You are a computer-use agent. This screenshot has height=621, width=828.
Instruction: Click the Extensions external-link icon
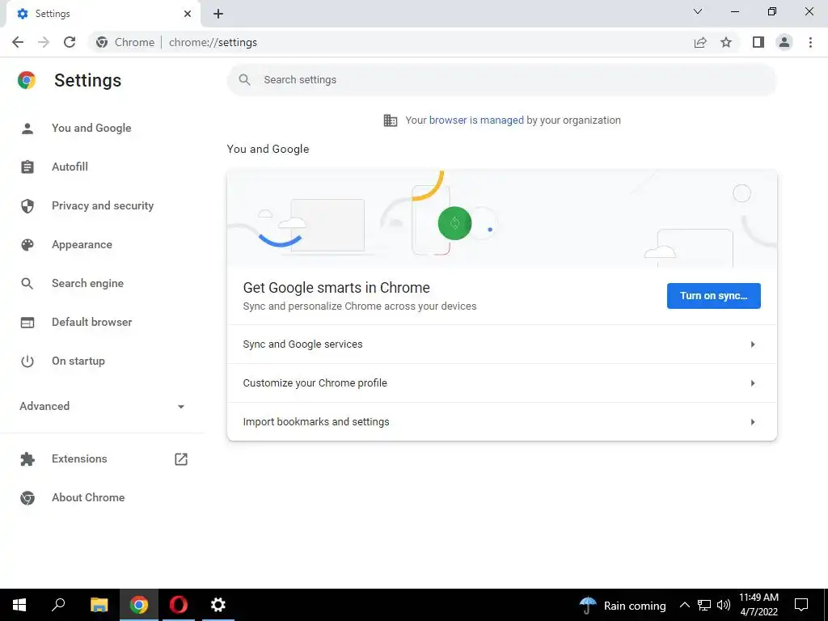(x=181, y=459)
